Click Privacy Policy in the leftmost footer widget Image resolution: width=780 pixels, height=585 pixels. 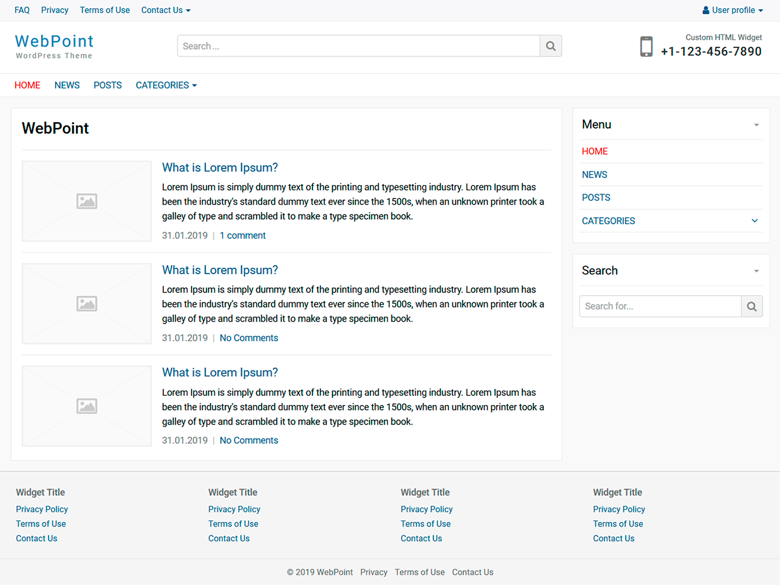coord(42,509)
